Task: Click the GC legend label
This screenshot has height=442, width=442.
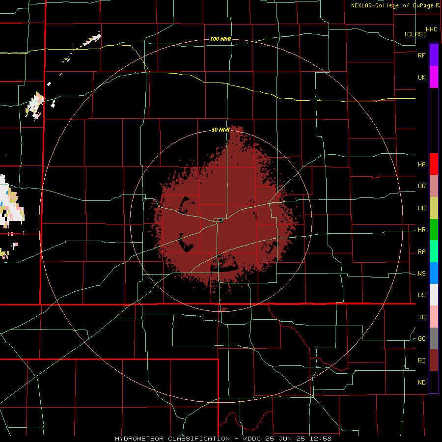Action: (421, 339)
